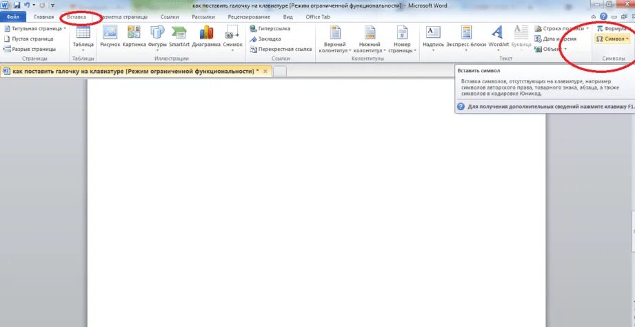The height and width of the screenshot is (327, 635).
Task: Insert a SmartArt graphic
Action: [179, 36]
